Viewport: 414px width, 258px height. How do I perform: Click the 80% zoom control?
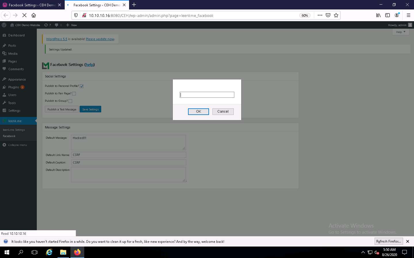(x=304, y=15)
